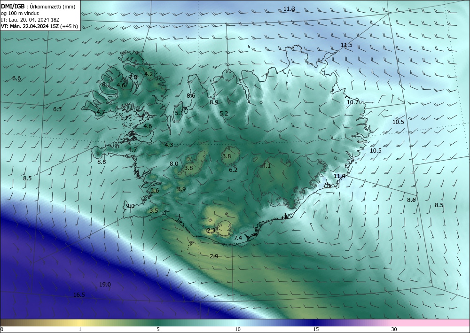Select the map value 11.5
470x333 pixels.
pos(346,45)
